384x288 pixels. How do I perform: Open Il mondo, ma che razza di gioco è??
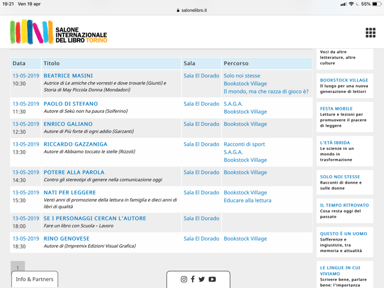pos(266,92)
